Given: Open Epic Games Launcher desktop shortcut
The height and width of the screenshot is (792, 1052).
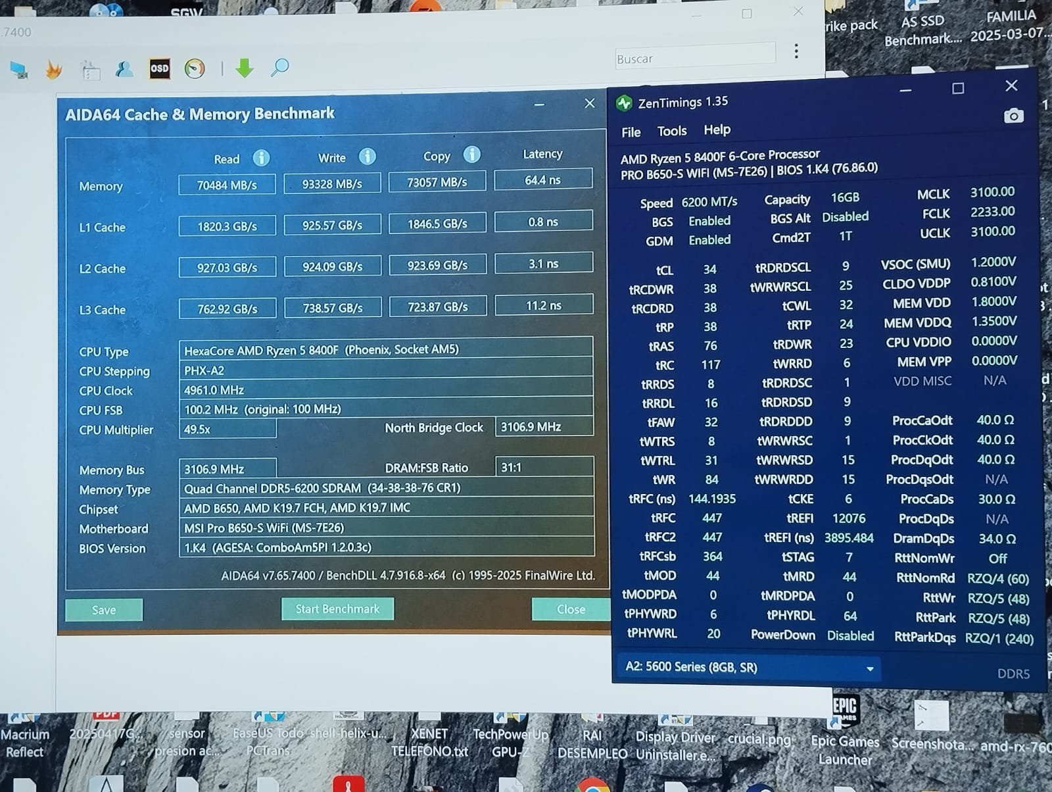Looking at the screenshot, I should click(845, 729).
